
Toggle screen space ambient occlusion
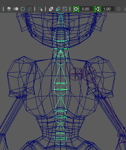pos(9,9)
